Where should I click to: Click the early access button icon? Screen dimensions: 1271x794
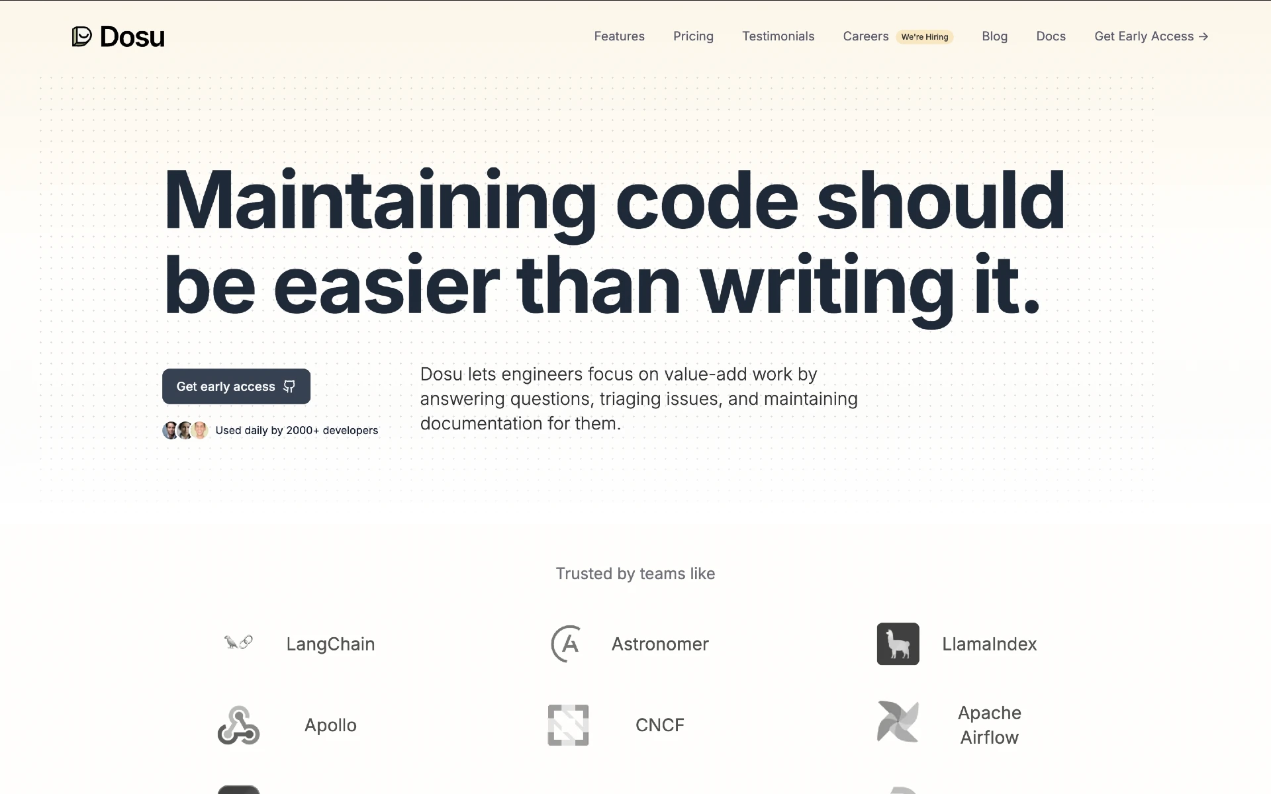290,386
